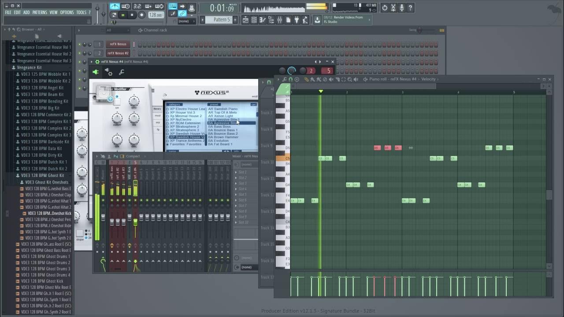Image resolution: width=564 pixels, height=317 pixels.
Task: Toggle typing keyboard to piano
Action: point(173,6)
